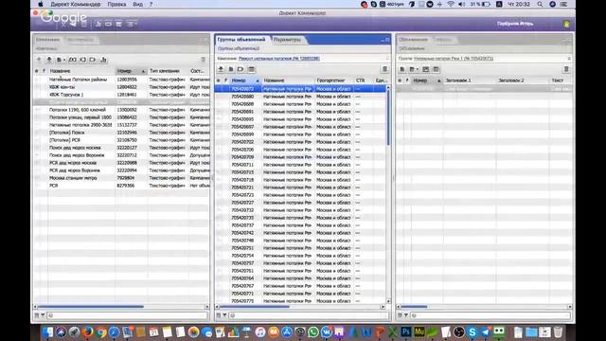Open the Spotlight search magnifier in menu bar
Image resolution: width=606 pixels, height=341 pixels.
540,4
